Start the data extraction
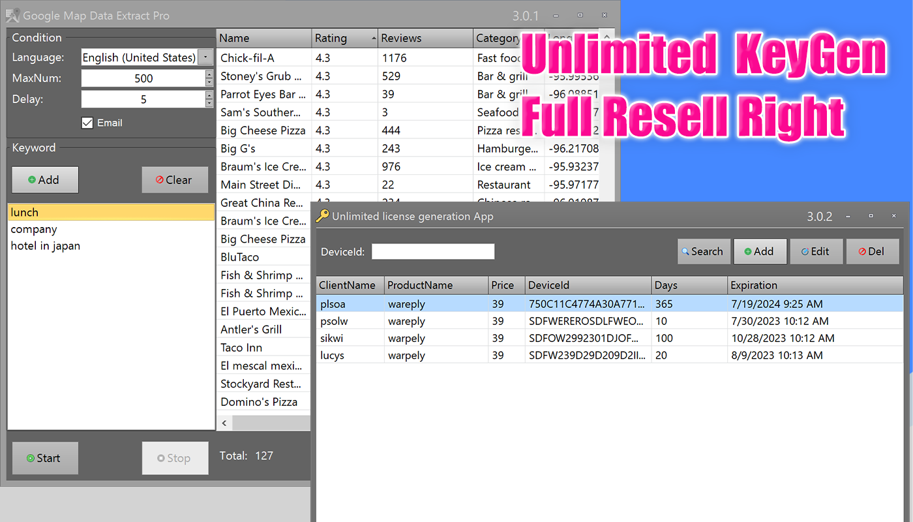This screenshot has width=913, height=522. click(x=45, y=458)
